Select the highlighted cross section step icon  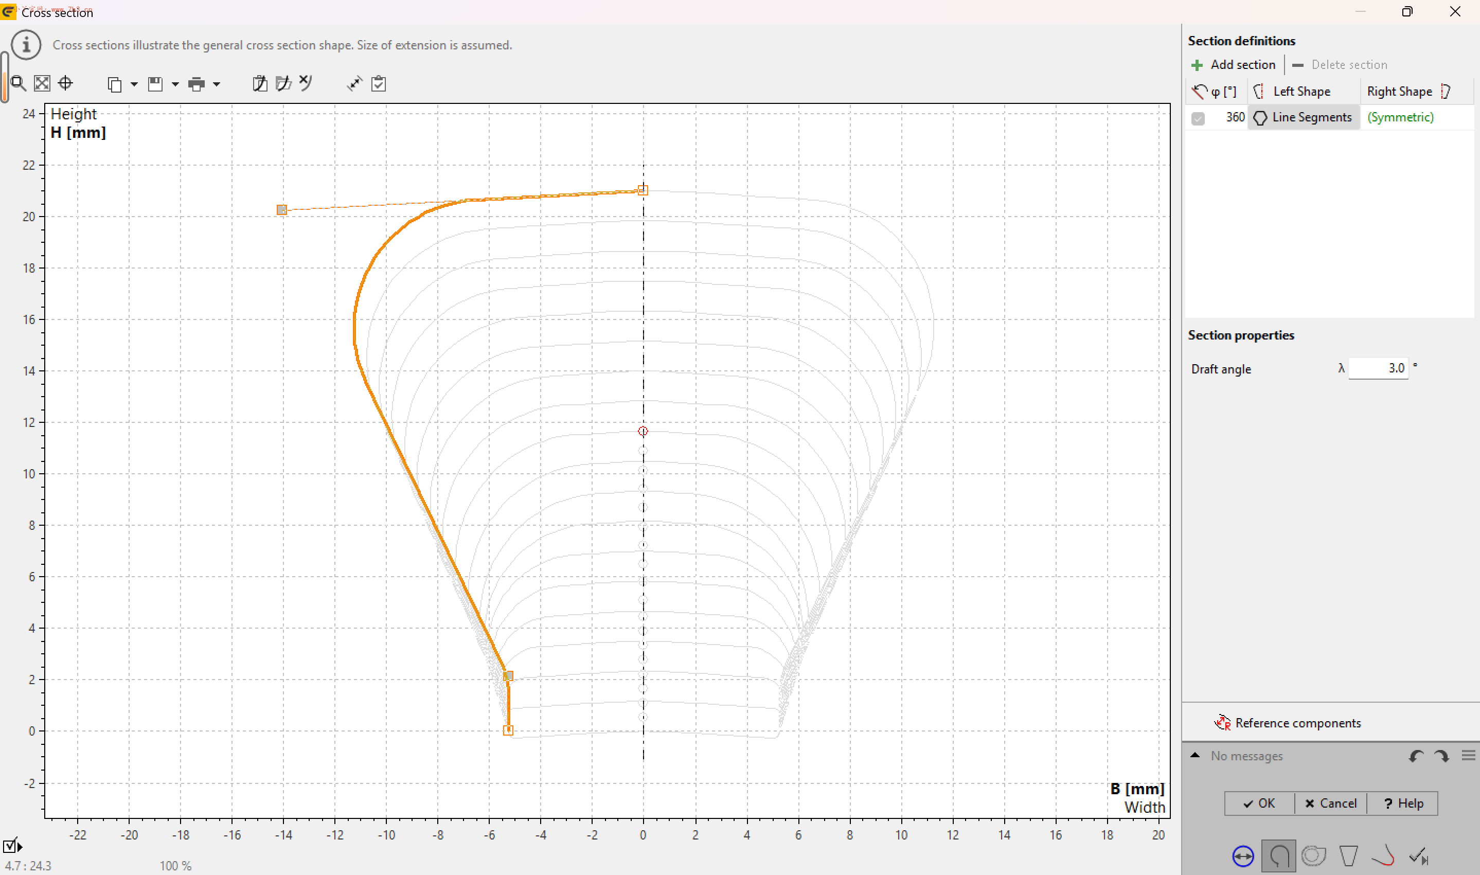(x=1278, y=856)
